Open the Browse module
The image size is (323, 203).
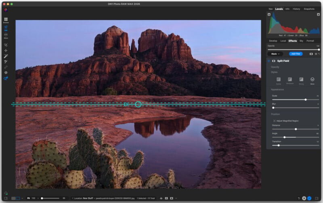(x=6, y=20)
